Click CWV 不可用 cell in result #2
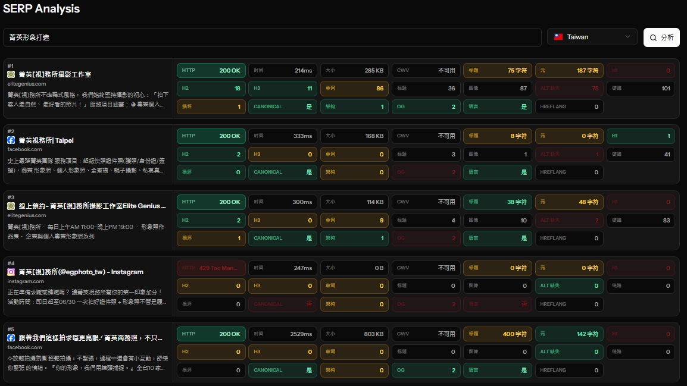The height and width of the screenshot is (386, 687). pyautogui.click(x=426, y=136)
